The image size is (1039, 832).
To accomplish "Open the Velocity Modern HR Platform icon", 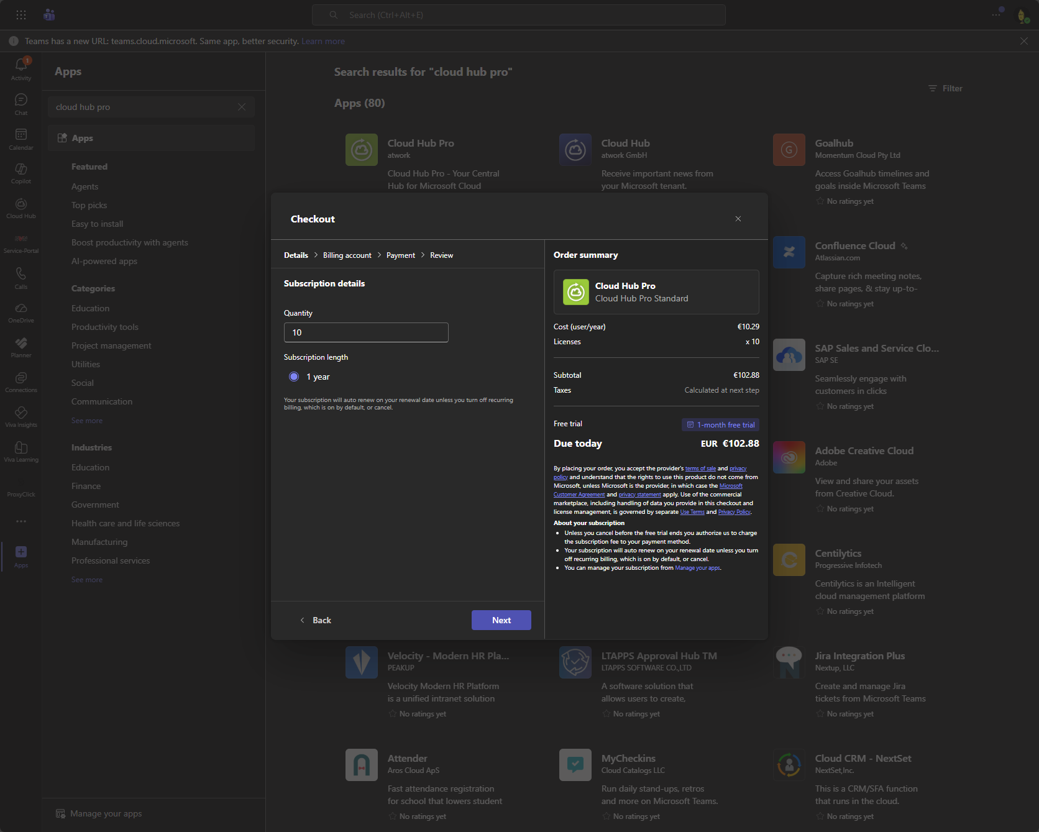I will pos(362,662).
